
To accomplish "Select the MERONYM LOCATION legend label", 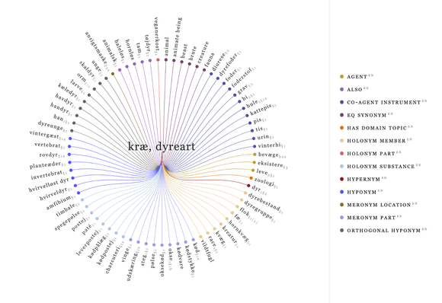I will click(x=379, y=205).
